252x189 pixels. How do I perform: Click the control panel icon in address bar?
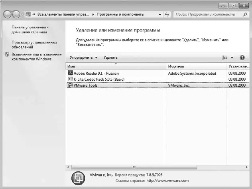click(x=28, y=14)
